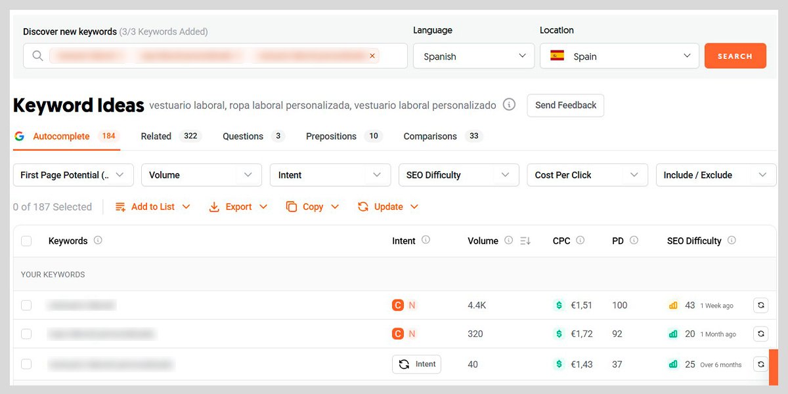Remove the third keyword chip from search

[x=372, y=56]
